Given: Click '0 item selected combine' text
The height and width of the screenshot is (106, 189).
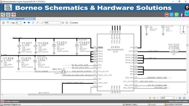Looking at the screenshot, I should pyautogui.click(x=178, y=101).
